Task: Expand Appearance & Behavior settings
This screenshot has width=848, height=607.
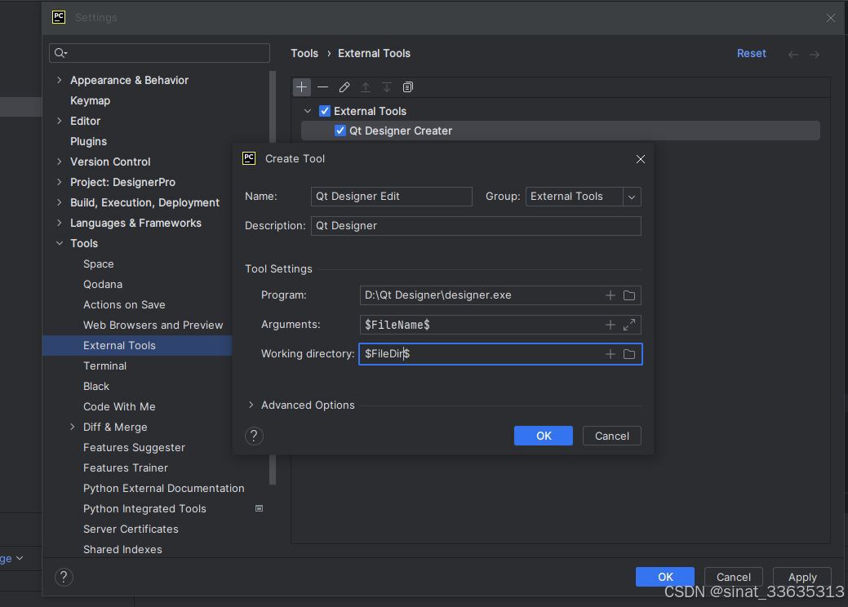Action: 59,80
